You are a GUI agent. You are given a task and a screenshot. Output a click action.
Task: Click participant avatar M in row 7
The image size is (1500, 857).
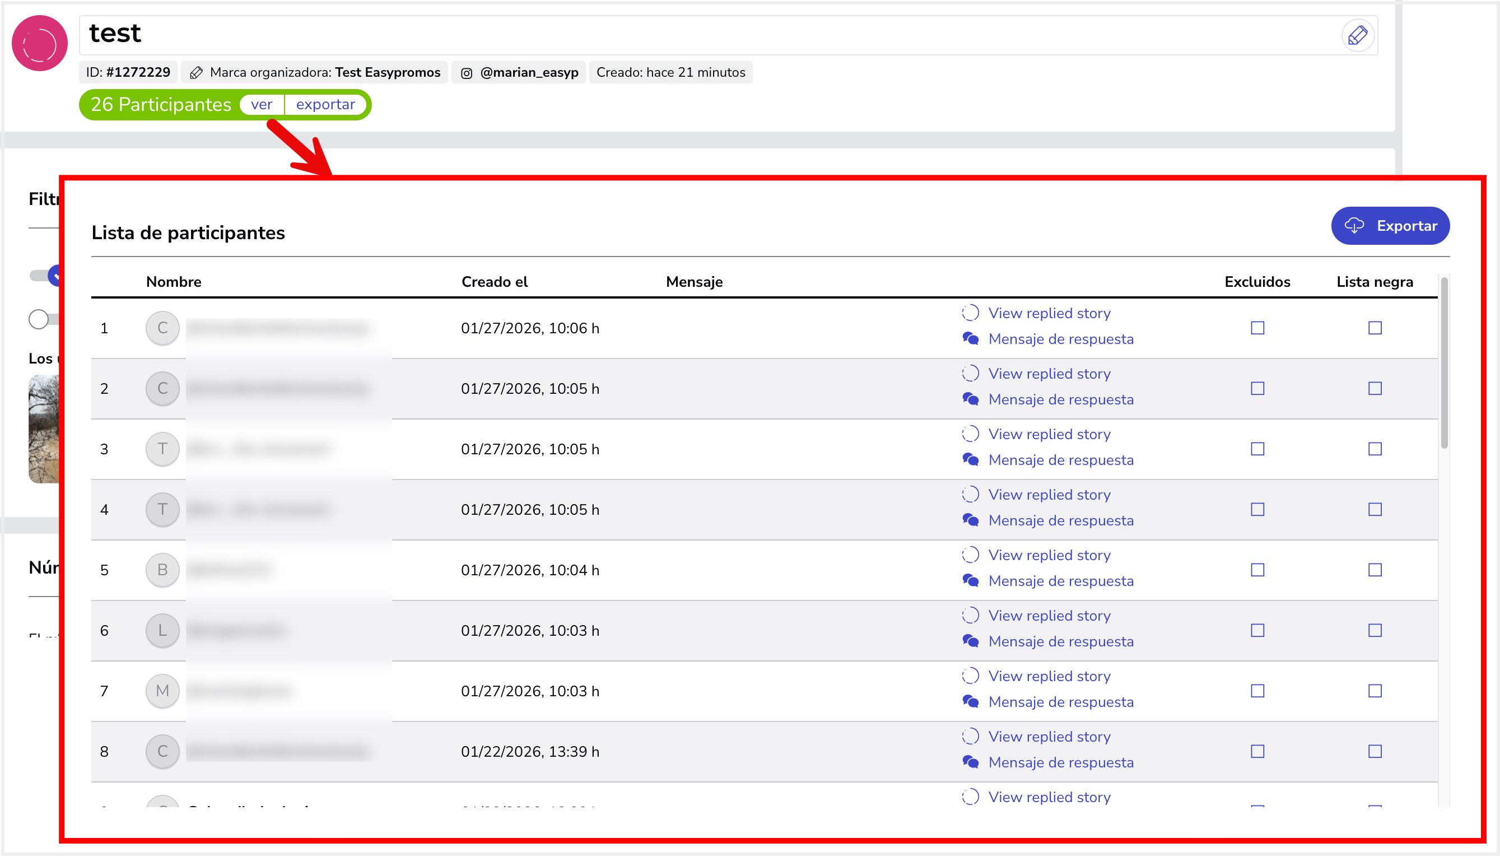tap(162, 691)
